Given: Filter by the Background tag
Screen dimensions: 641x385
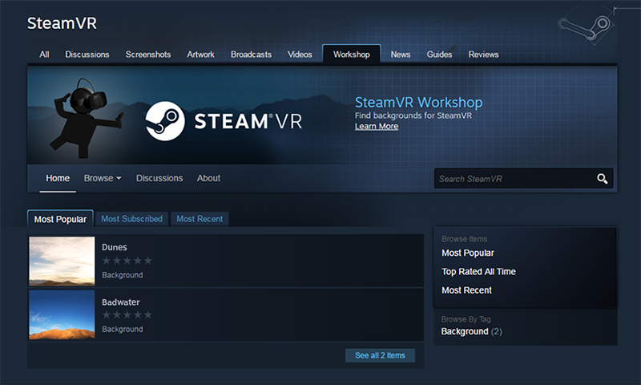Looking at the screenshot, I should tap(465, 331).
